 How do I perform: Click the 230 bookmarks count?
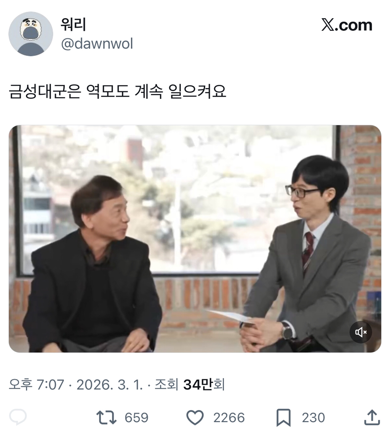coord(313,418)
